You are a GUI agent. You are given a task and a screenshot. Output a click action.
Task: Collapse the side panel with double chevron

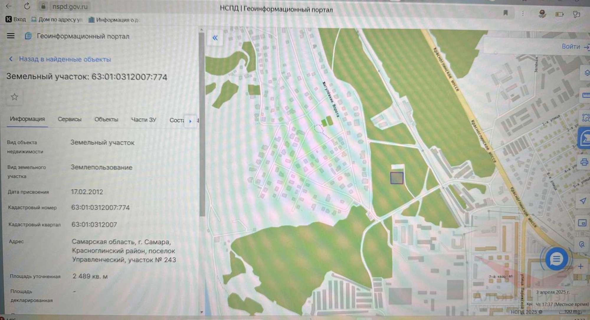(x=215, y=38)
